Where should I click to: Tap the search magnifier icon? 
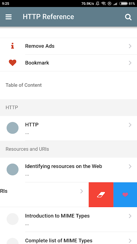tap(128, 17)
